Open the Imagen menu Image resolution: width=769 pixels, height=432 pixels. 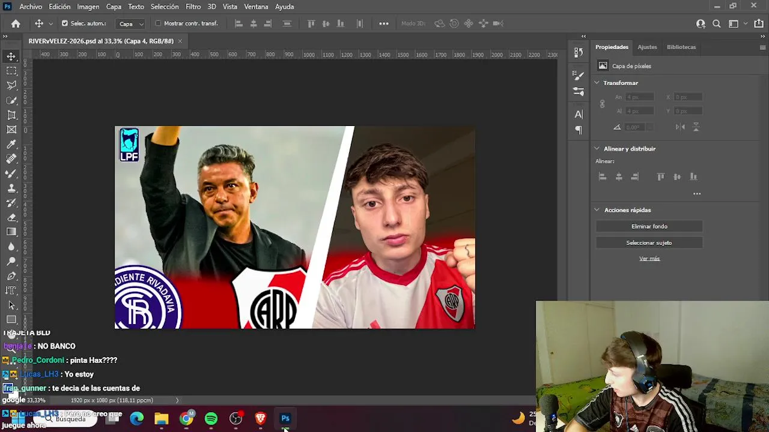88,7
